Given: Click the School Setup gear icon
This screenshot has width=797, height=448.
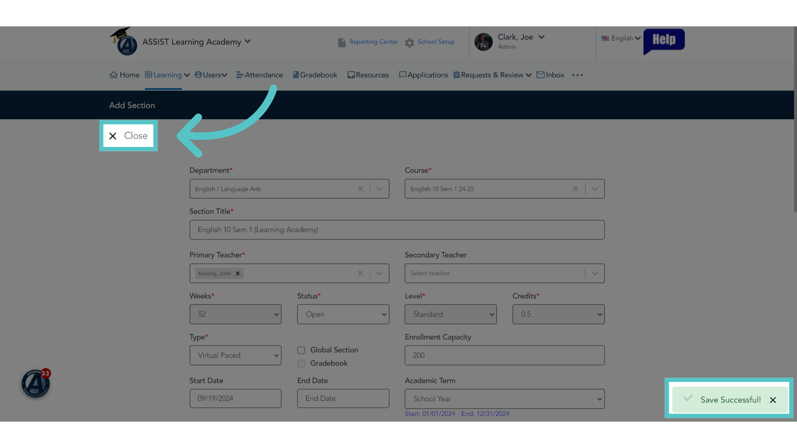Looking at the screenshot, I should click(x=410, y=42).
